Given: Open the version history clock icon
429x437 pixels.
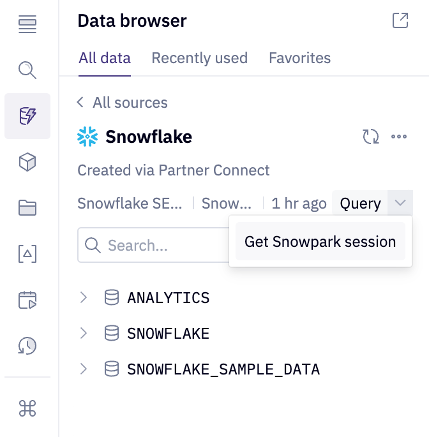Looking at the screenshot, I should pyautogui.click(x=27, y=346).
